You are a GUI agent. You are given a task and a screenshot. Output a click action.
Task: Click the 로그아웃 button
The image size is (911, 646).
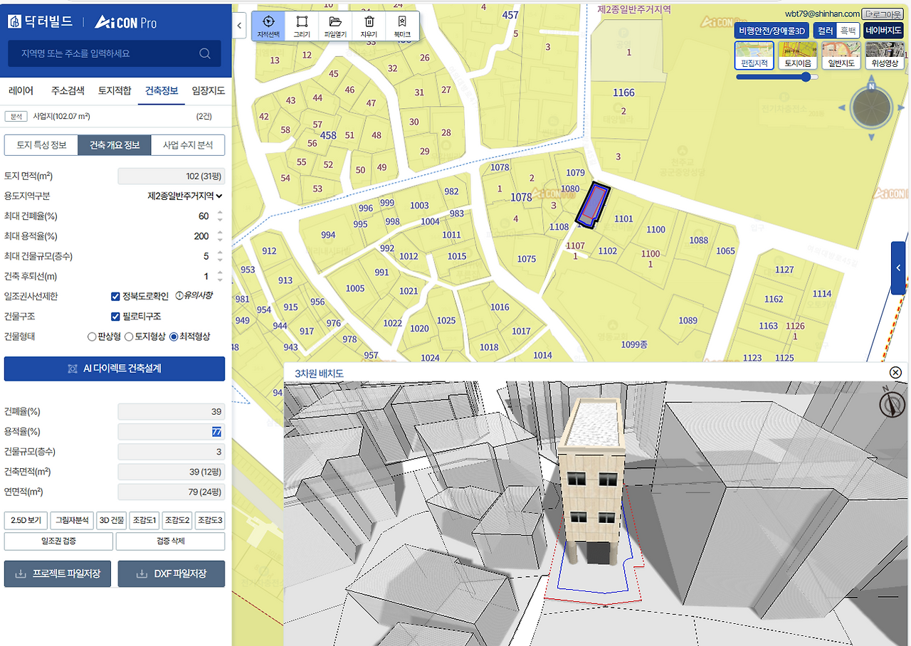tap(883, 14)
